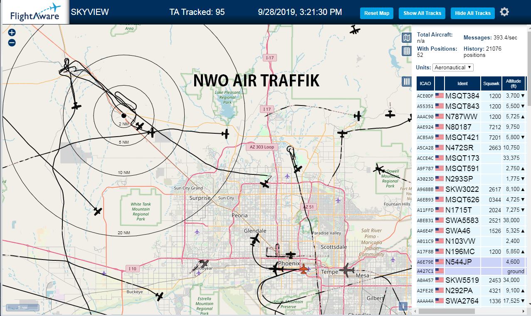Select the SWA2764 row
This screenshot has width=531, height=316.
472,301
